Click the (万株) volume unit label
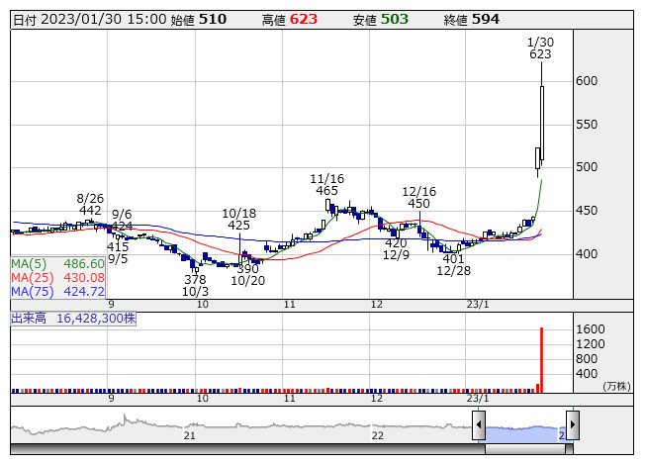This screenshot has width=646, height=465. [x=616, y=386]
